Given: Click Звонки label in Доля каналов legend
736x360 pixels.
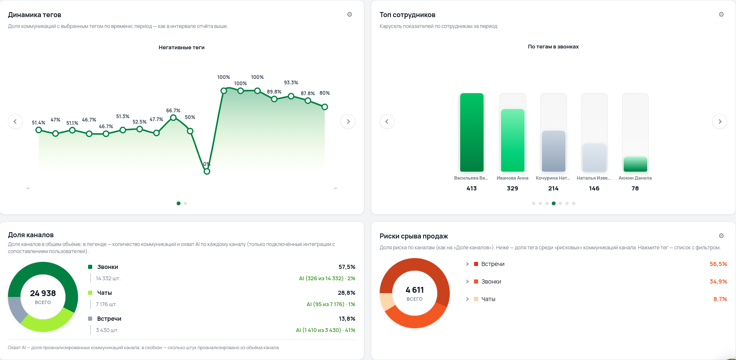Looking at the screenshot, I should 108,267.
